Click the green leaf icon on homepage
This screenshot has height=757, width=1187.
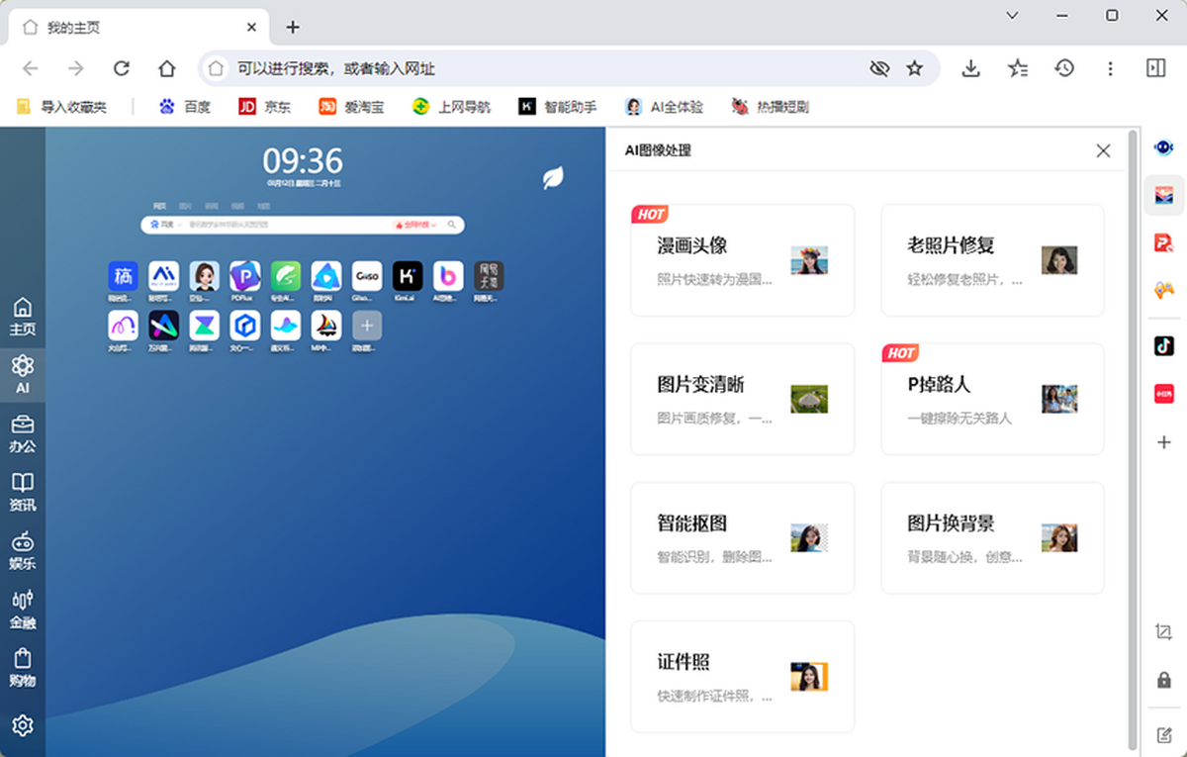[553, 178]
